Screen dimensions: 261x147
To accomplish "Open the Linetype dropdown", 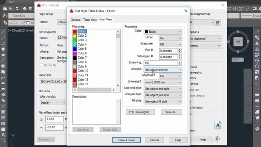I will pos(163,70).
